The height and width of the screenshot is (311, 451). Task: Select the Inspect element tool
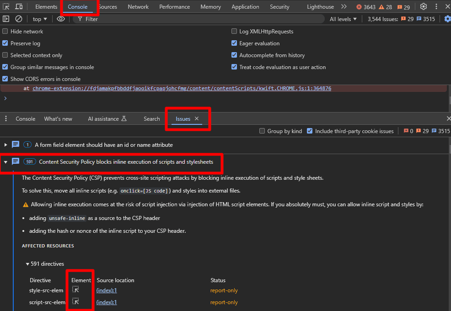7,6
